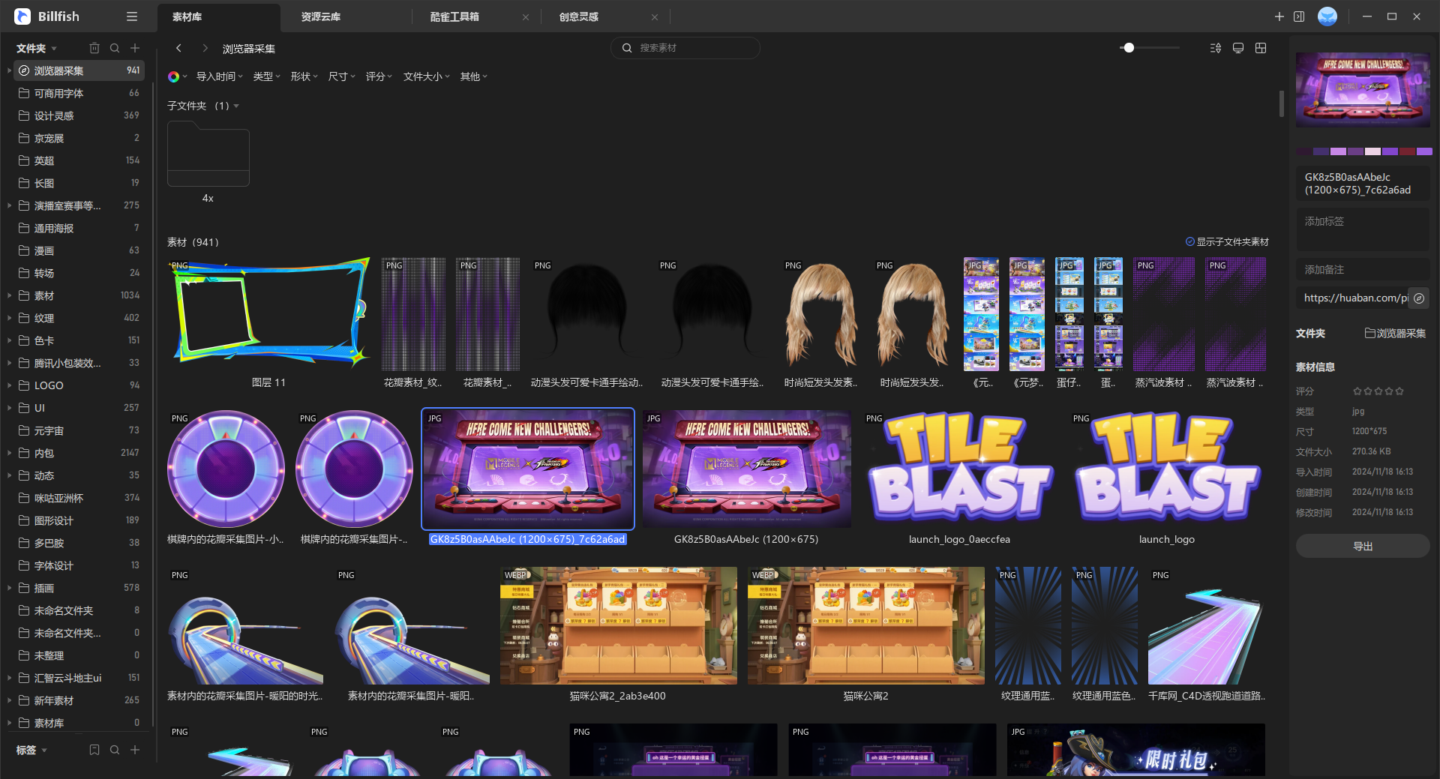1440x779 pixels.
Task: Open the 4x subfolder
Action: pyautogui.click(x=208, y=155)
